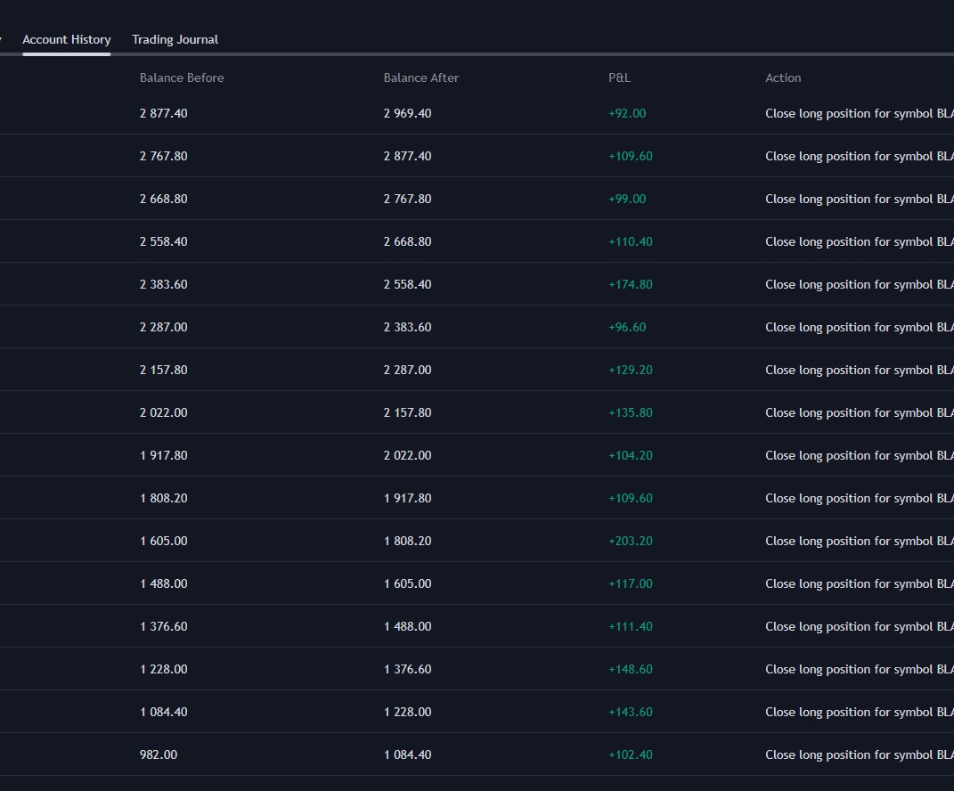Click the 982.00 Balance Before cell
Viewport: 954px width, 791px height.
coord(159,754)
